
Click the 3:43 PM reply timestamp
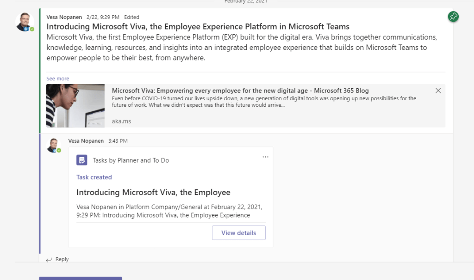pyautogui.click(x=118, y=141)
